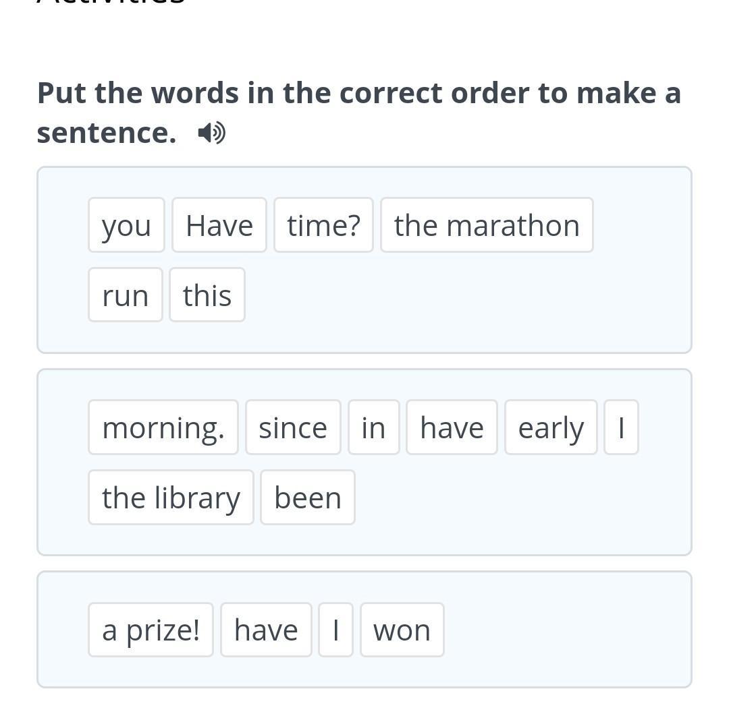729x714 pixels.
Task: Tap 'the library' word tile
Action: point(171,498)
